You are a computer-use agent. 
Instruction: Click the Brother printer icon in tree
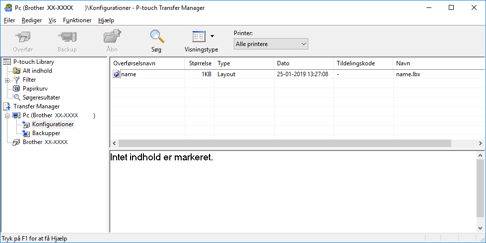point(17,143)
